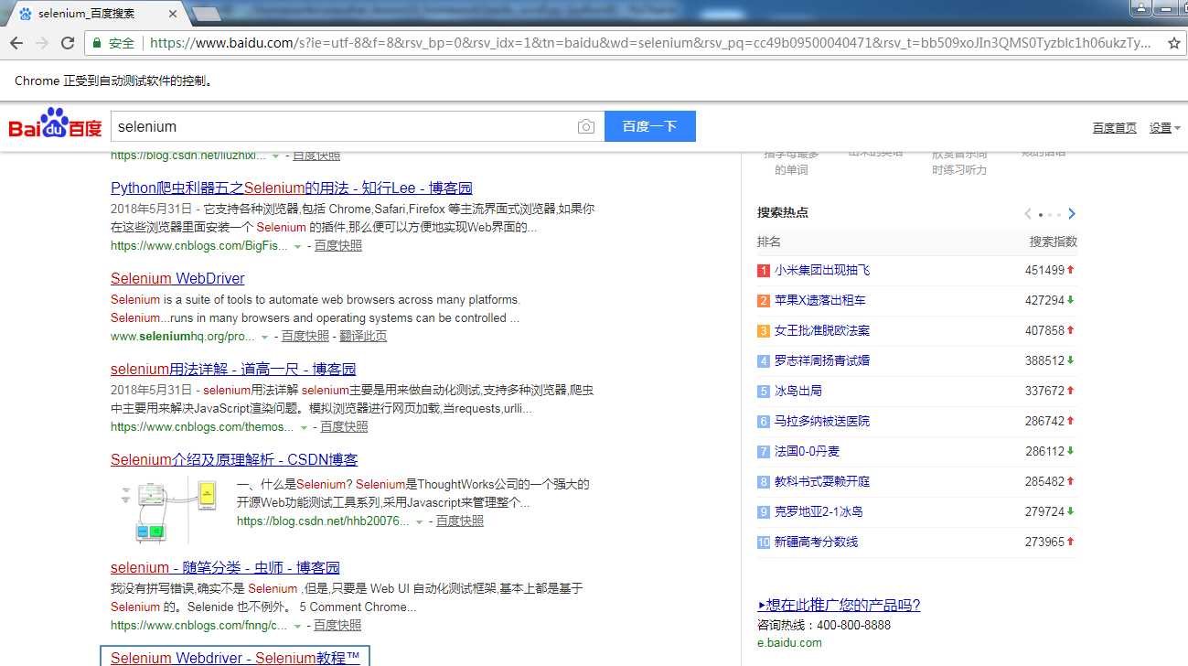Click 翻译此页 link
Image resolution: width=1188 pixels, height=666 pixels.
pos(363,336)
